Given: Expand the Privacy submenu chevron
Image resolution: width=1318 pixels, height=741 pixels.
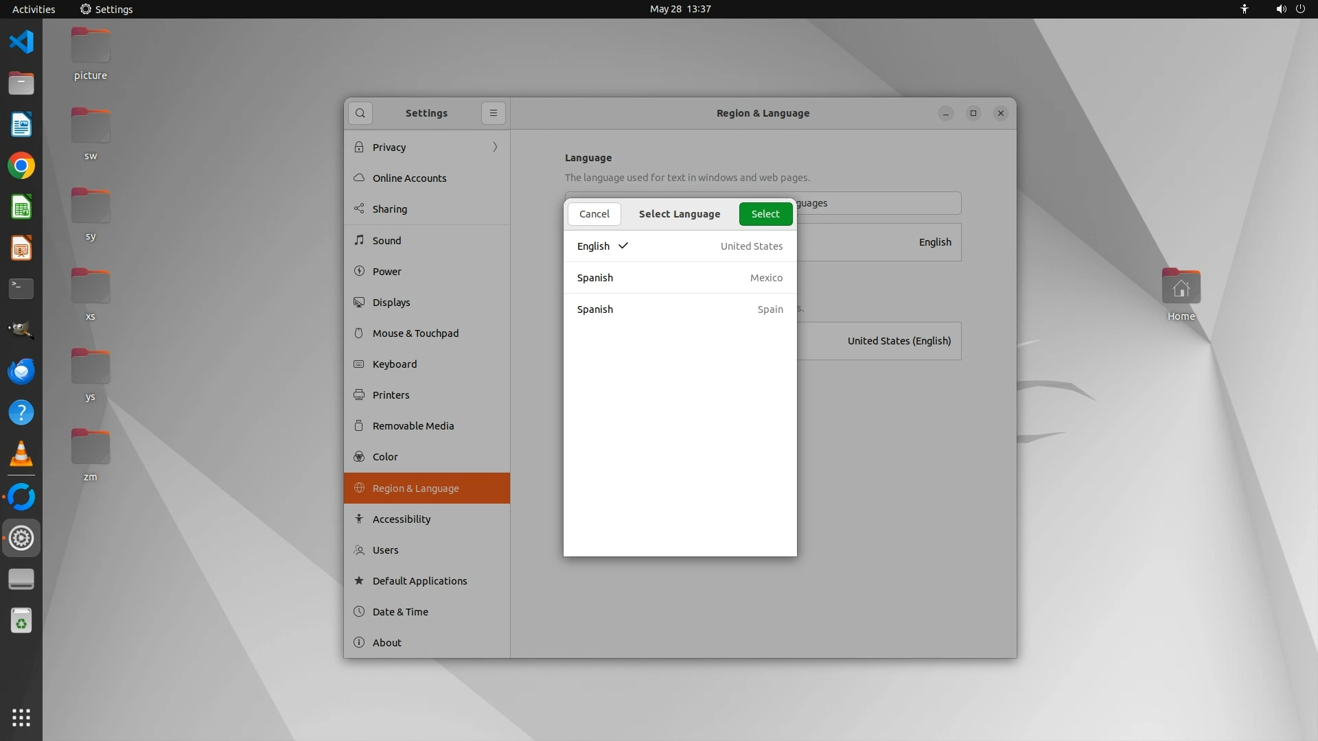Looking at the screenshot, I should 495,148.
